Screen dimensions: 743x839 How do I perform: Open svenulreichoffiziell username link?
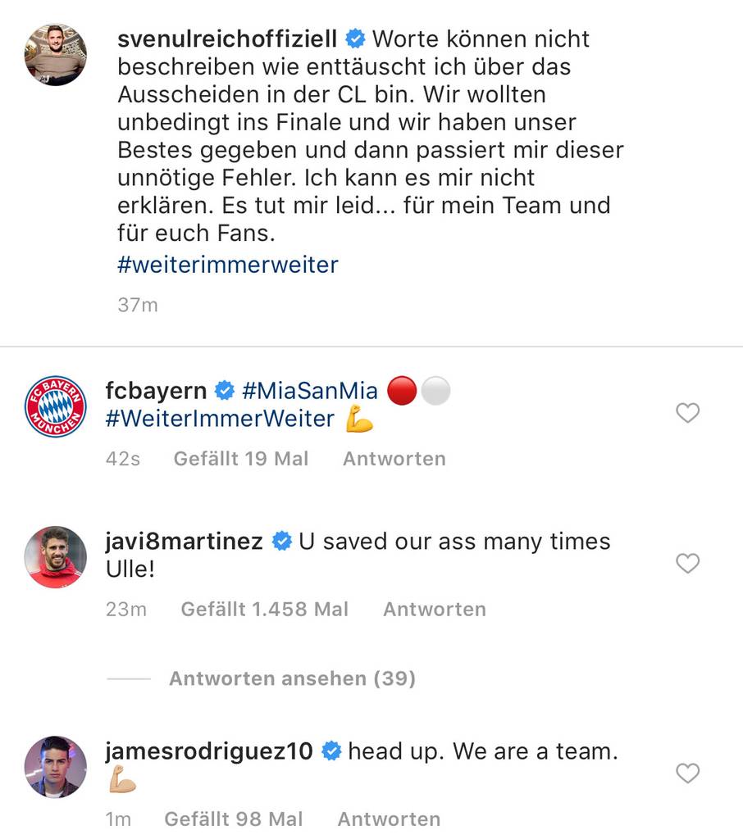pos(227,39)
